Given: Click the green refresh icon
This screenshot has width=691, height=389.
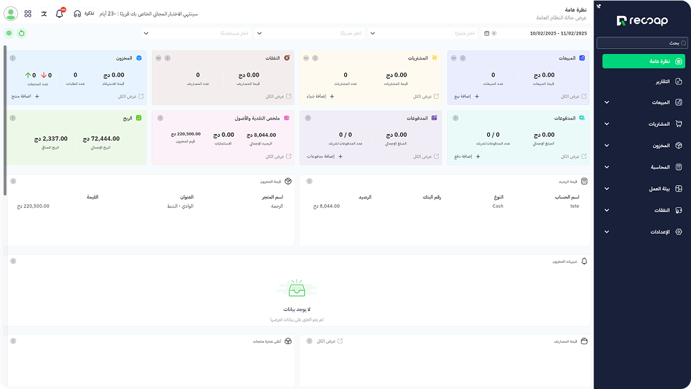Looking at the screenshot, I should 21,33.
